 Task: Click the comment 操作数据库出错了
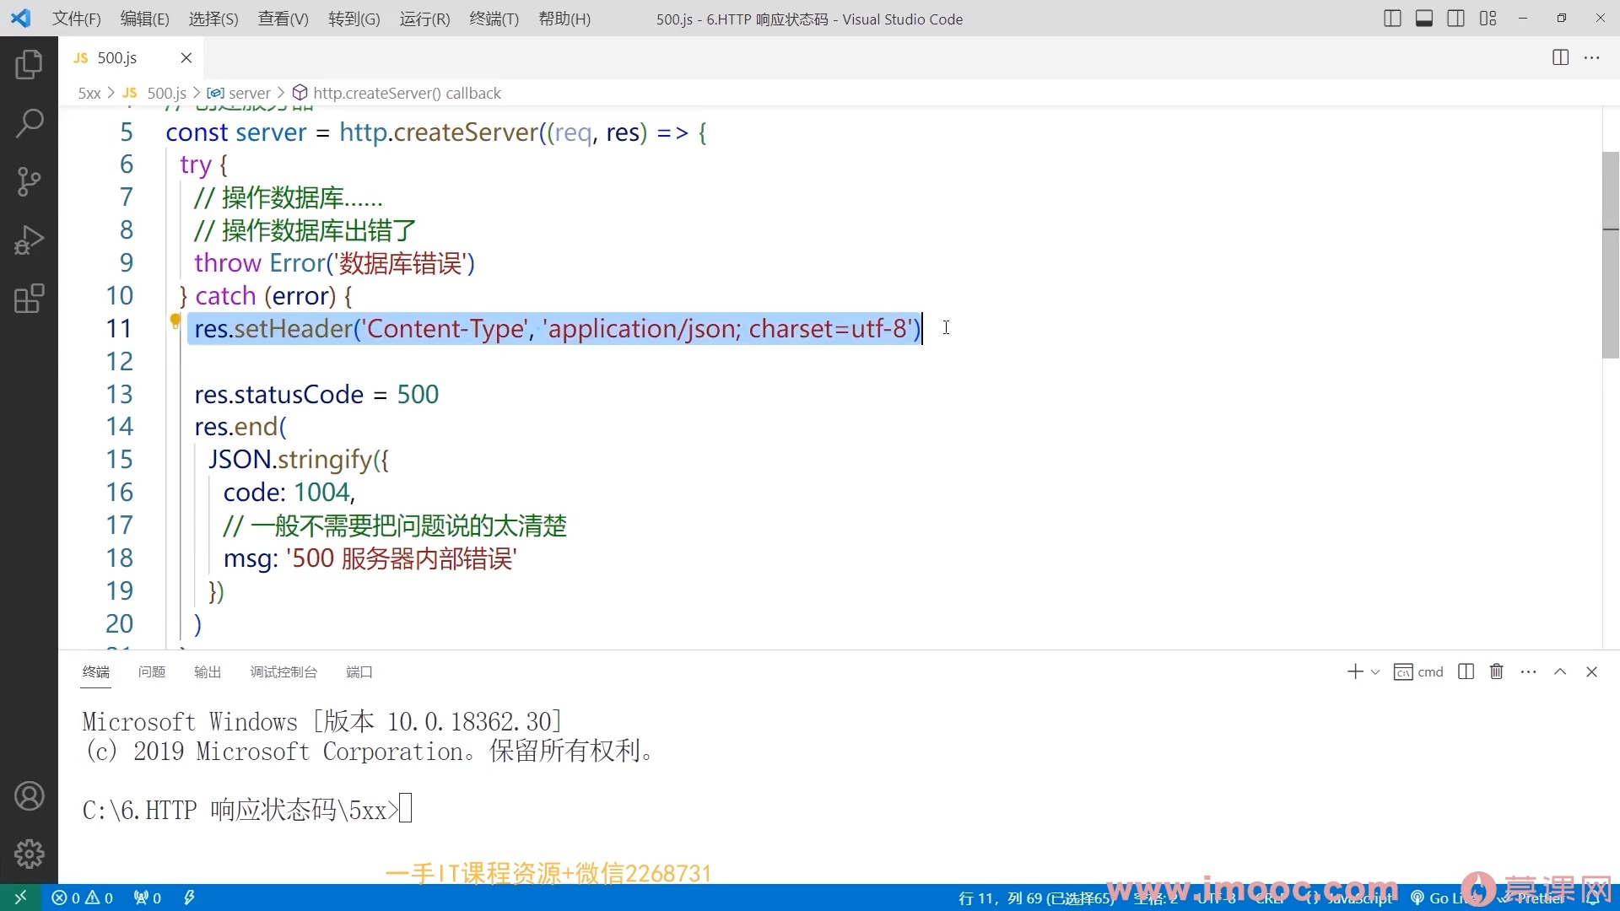coord(305,230)
